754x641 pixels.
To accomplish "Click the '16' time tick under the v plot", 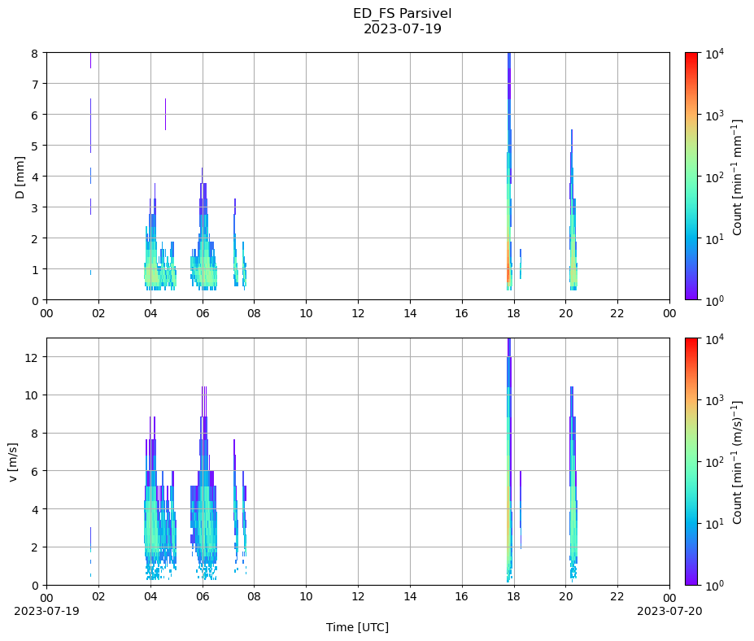I will pos(462,596).
